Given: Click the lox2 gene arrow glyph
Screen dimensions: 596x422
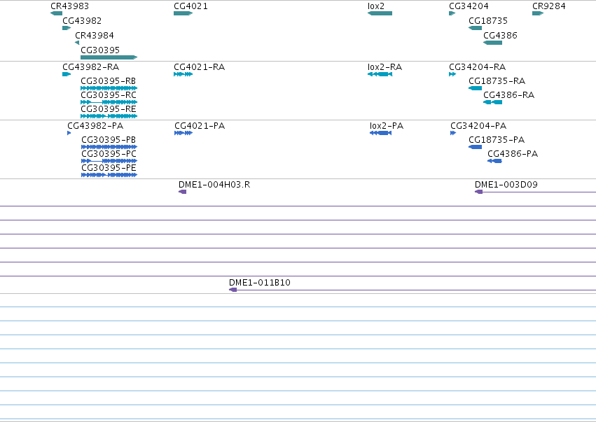Looking at the screenshot, I should coord(380,13).
